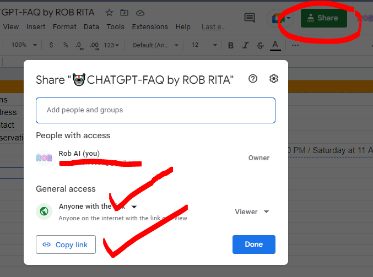Click the Rob AI (you) name
The height and width of the screenshot is (277, 373).
(x=79, y=153)
